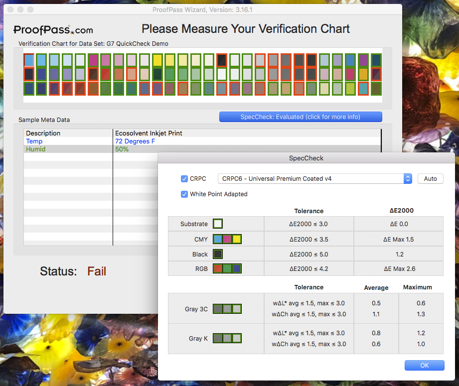Click the '50%' humidity value
Image resolution: width=459 pixels, height=386 pixels.
(x=122, y=149)
